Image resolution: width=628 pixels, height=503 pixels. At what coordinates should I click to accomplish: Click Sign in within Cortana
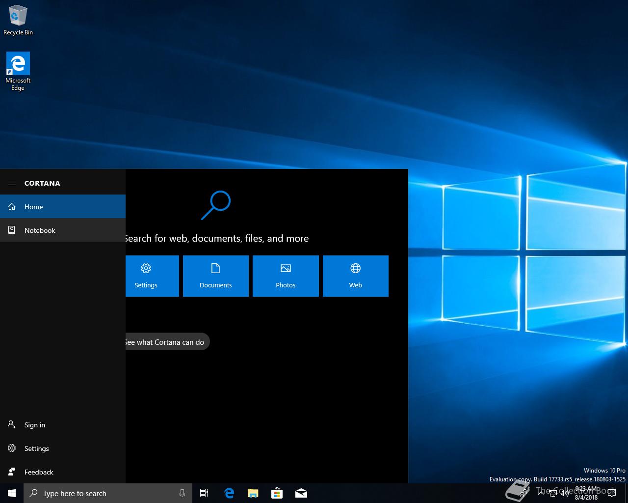[x=63, y=425]
